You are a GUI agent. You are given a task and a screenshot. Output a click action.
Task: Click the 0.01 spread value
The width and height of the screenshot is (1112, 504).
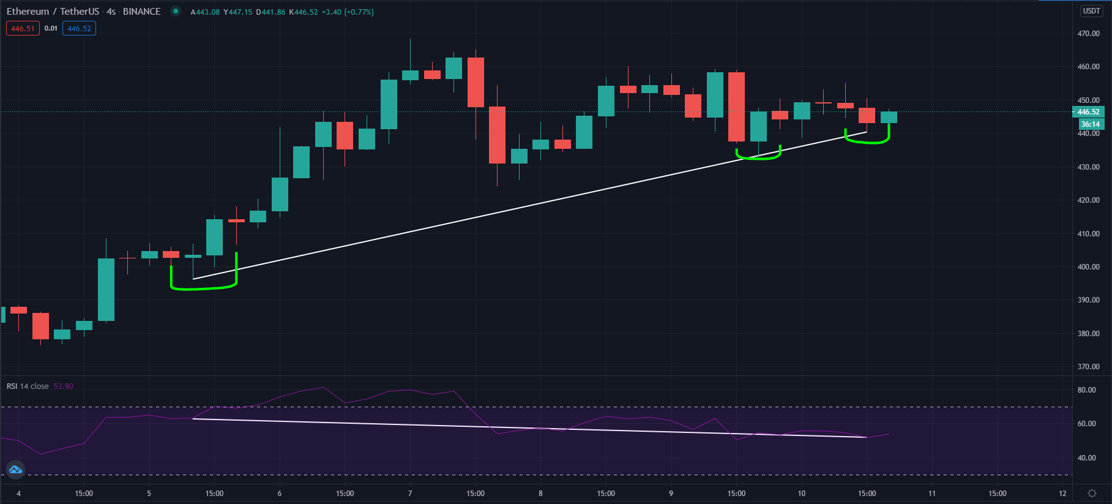[51, 28]
